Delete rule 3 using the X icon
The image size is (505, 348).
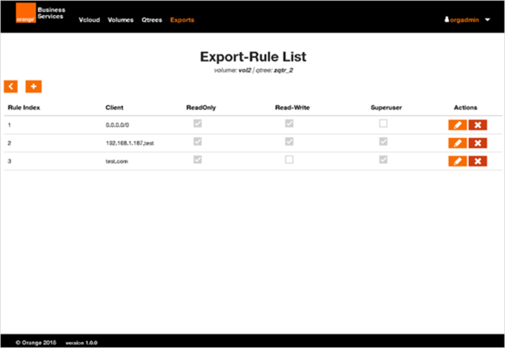pos(477,161)
